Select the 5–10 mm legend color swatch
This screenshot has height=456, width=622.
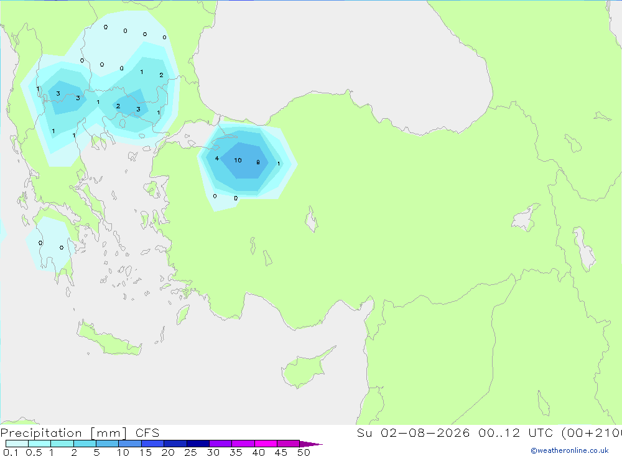108,444
